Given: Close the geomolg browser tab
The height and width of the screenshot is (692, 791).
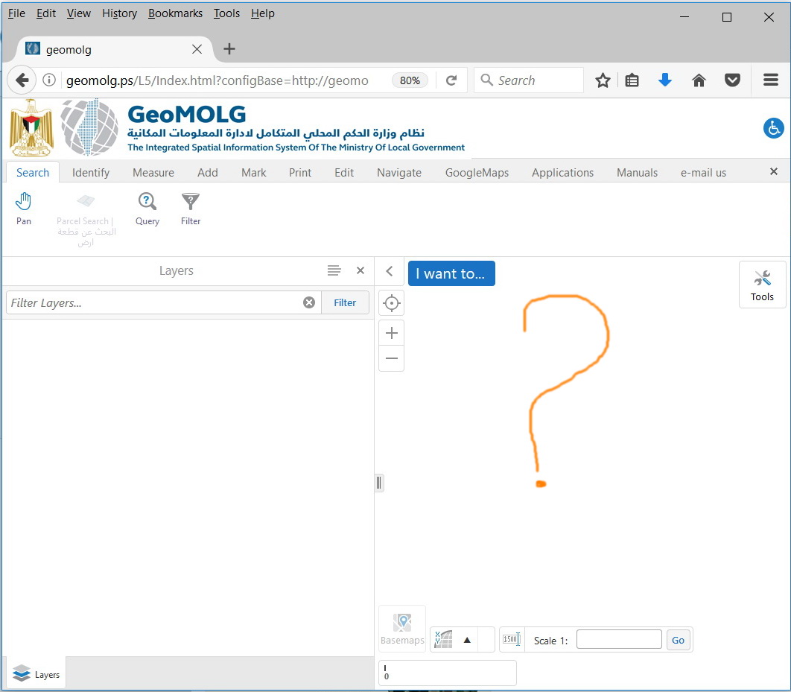Looking at the screenshot, I should pyautogui.click(x=197, y=49).
